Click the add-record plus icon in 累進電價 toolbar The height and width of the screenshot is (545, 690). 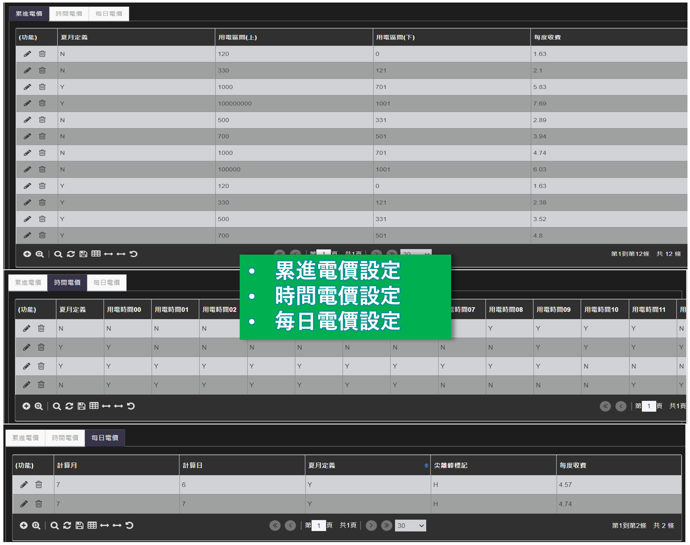click(27, 254)
